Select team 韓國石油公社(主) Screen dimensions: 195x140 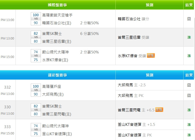(x=57, y=23)
